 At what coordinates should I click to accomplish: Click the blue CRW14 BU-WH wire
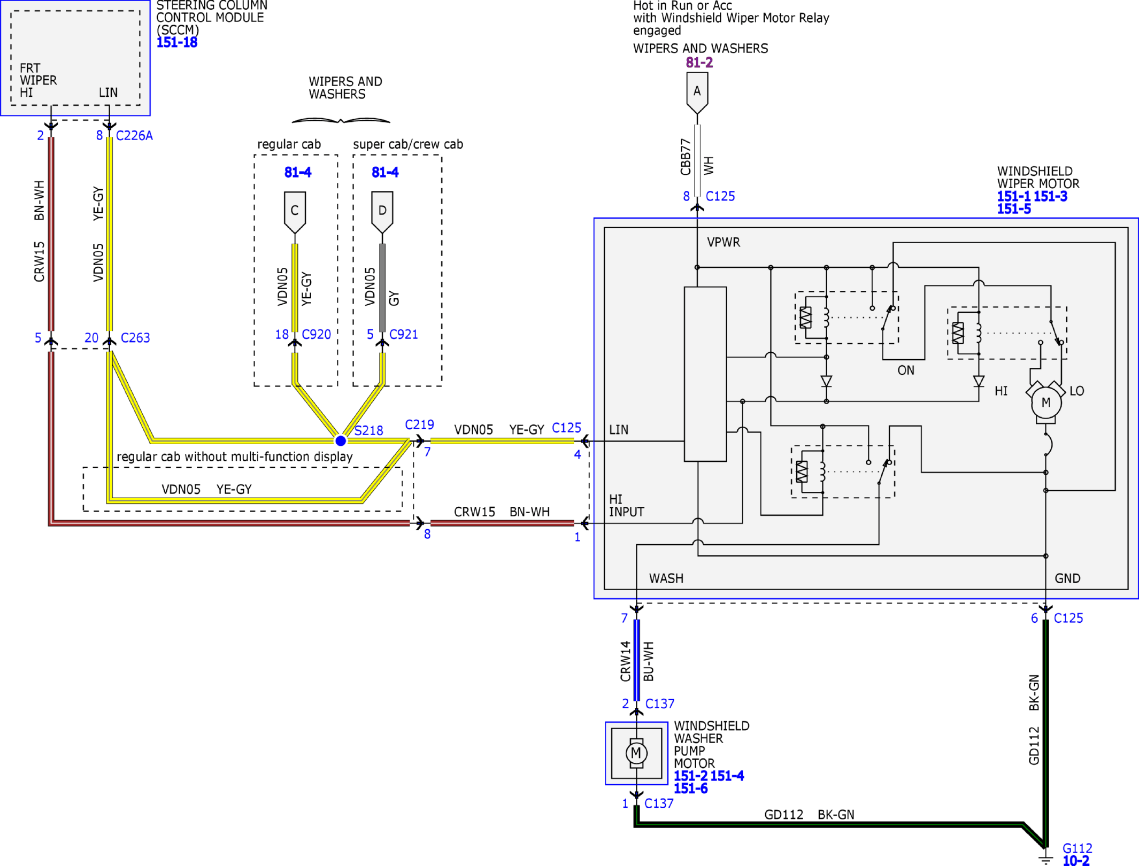click(636, 660)
